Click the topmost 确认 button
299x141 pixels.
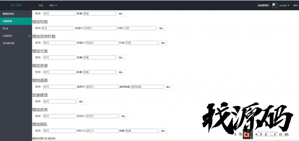pyautogui.click(x=121, y=14)
